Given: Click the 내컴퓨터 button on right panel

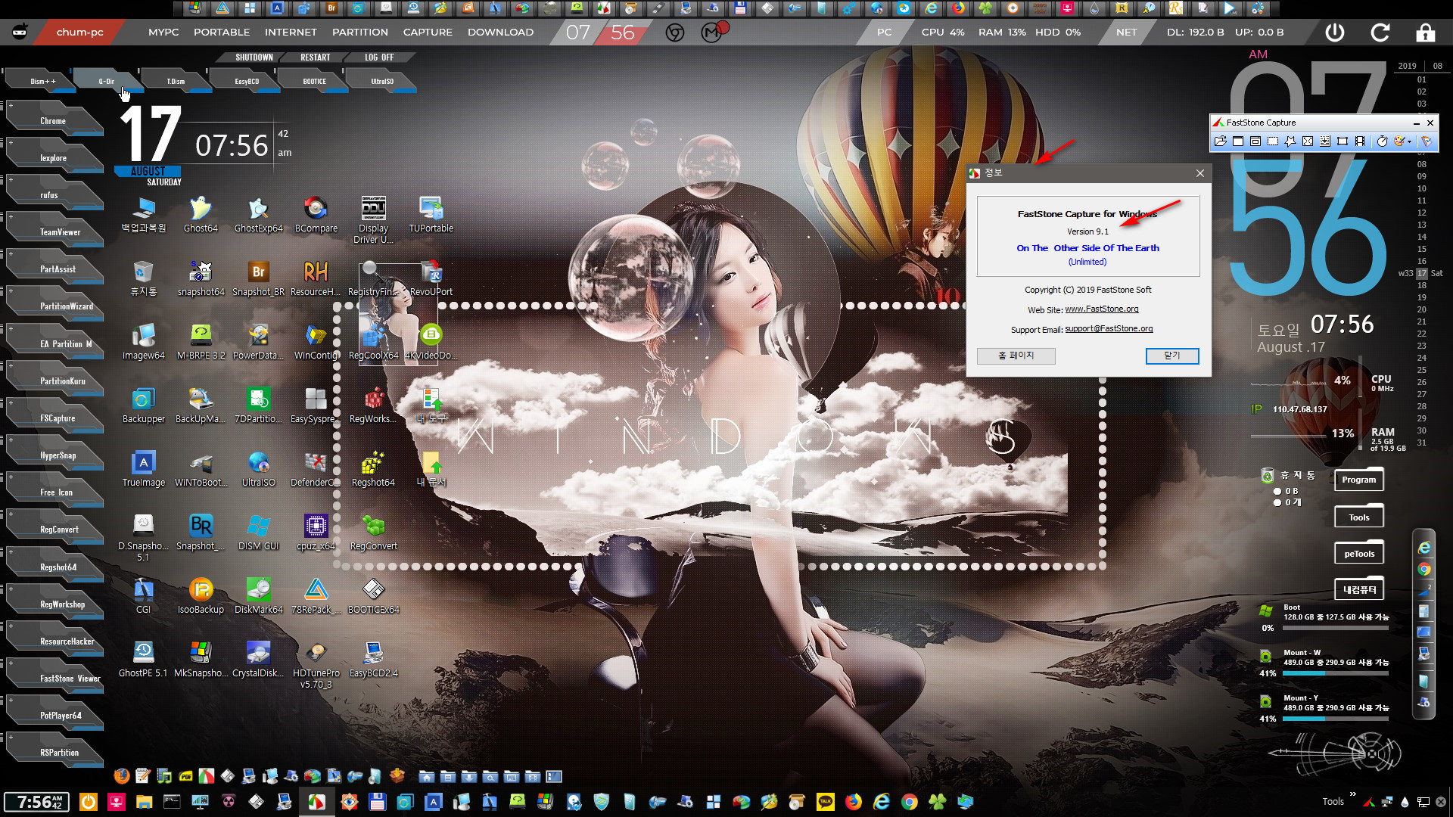Looking at the screenshot, I should tap(1359, 590).
